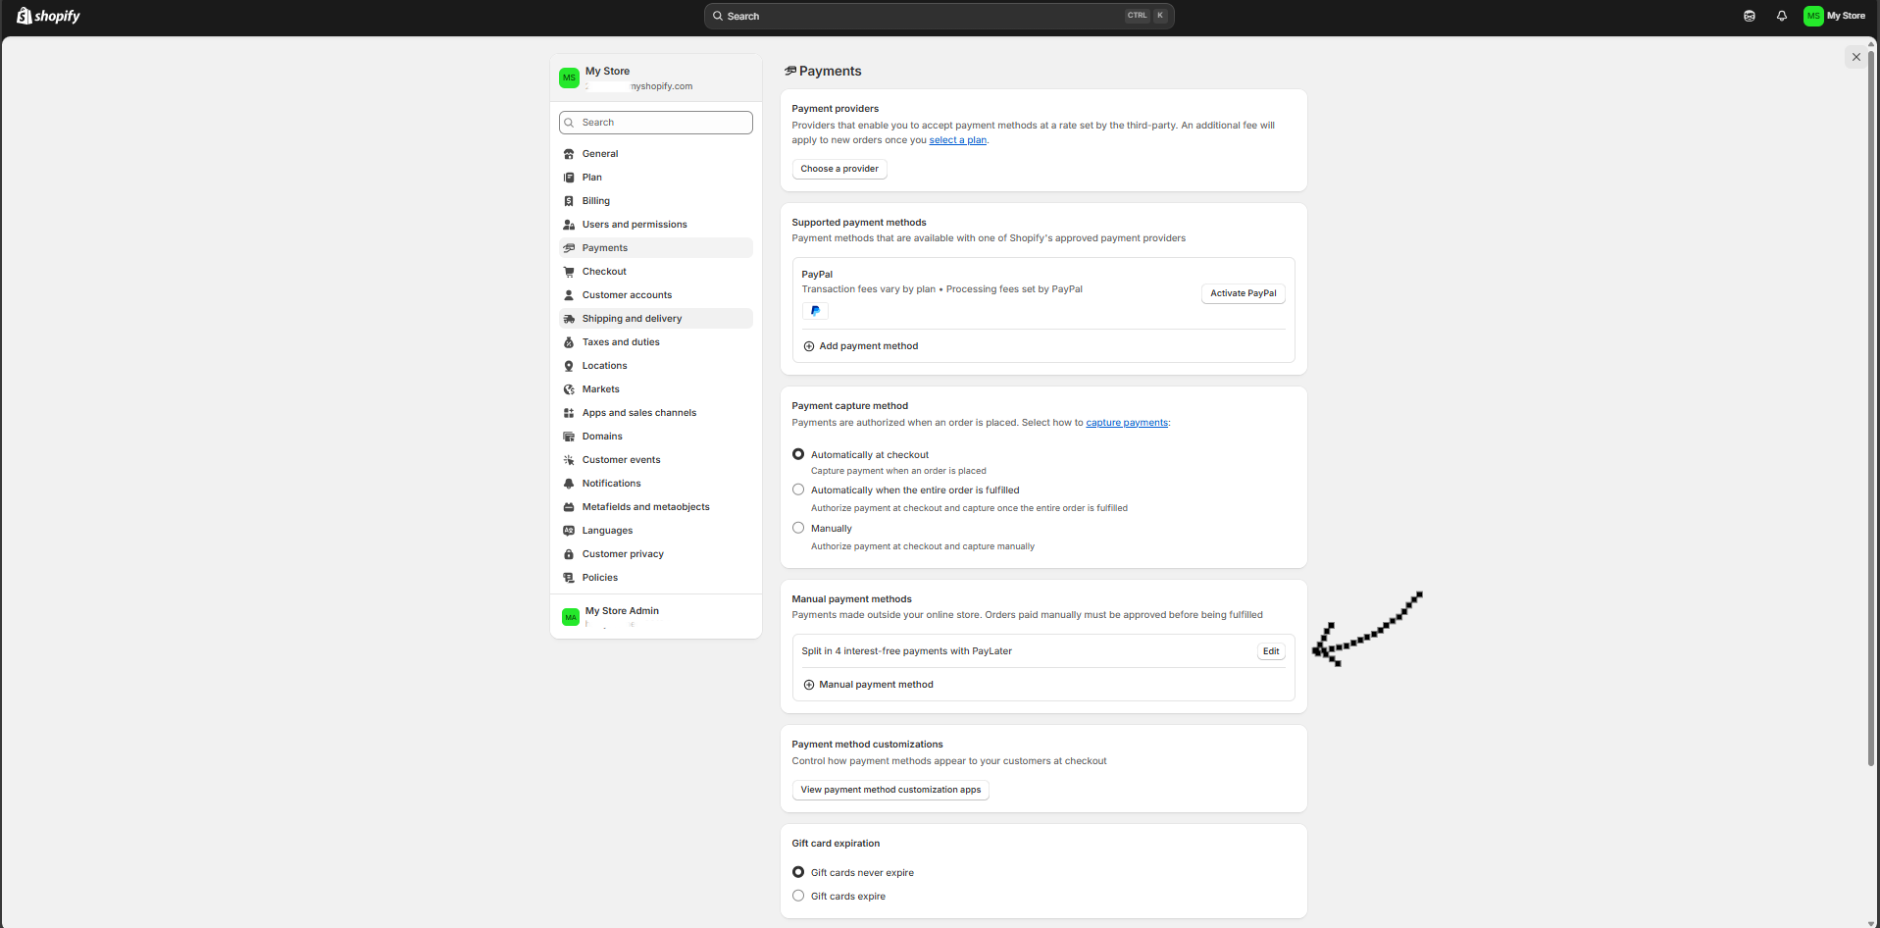Click the Markets globe icon
The width and height of the screenshot is (1880, 928).
(x=569, y=389)
